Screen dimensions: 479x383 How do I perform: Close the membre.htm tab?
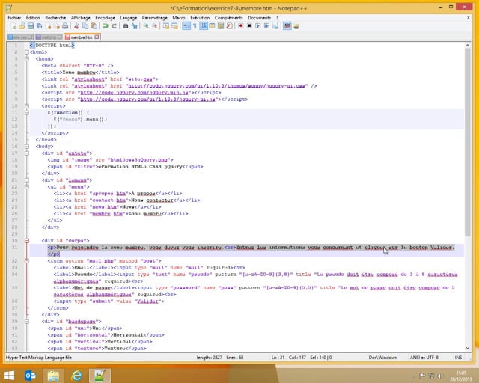click(x=97, y=37)
